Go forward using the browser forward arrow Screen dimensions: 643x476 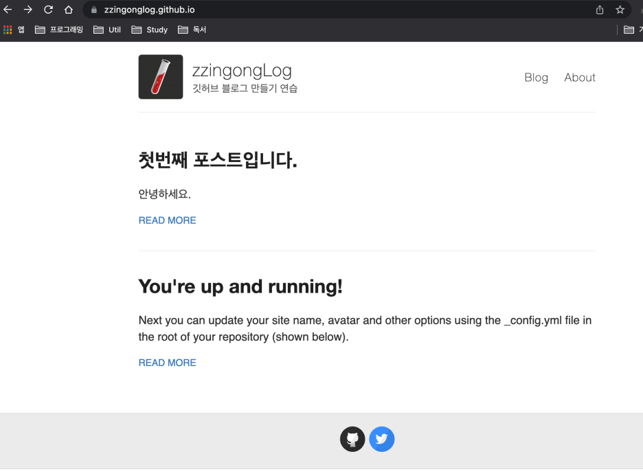(x=28, y=10)
